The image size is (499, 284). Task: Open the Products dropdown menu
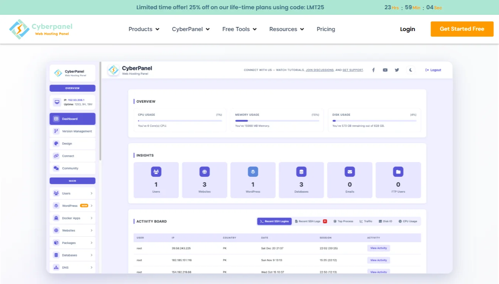[x=144, y=29]
